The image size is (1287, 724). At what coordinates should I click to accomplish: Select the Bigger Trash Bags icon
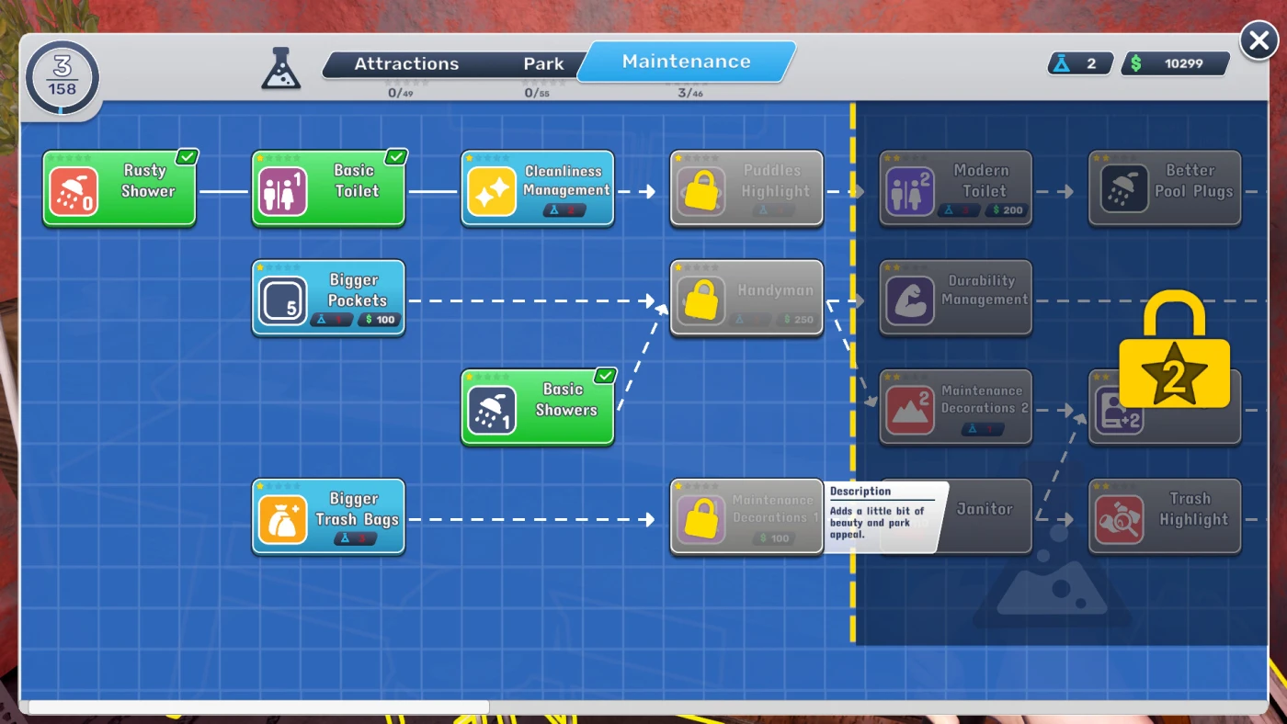(283, 519)
